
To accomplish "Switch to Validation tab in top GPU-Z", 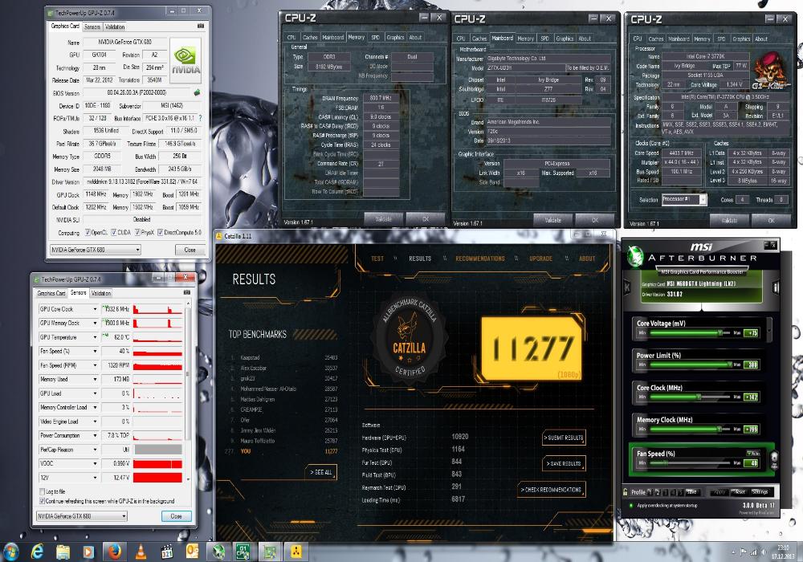I will pyautogui.click(x=114, y=26).
